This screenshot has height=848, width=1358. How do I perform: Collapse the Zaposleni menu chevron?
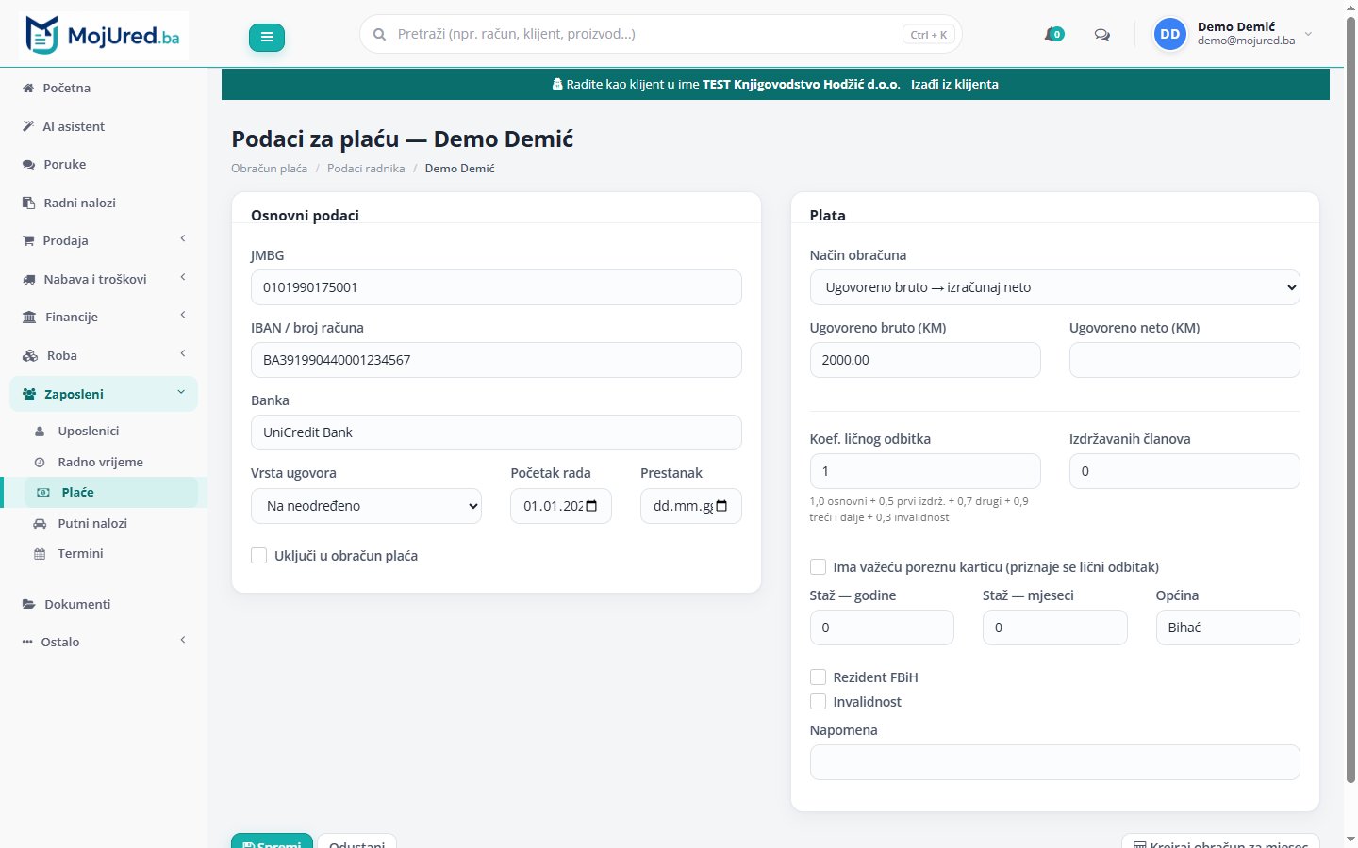coord(181,393)
